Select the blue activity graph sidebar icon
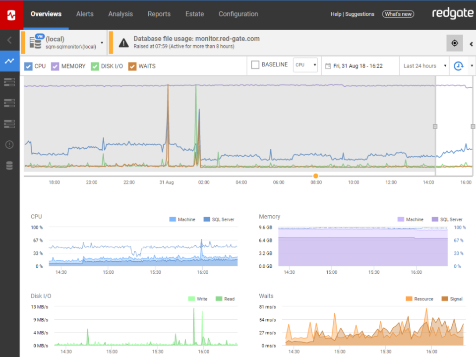 tap(9, 61)
